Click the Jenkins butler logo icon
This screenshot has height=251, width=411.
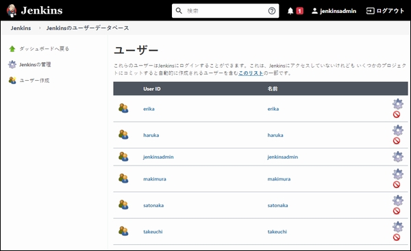click(12, 11)
